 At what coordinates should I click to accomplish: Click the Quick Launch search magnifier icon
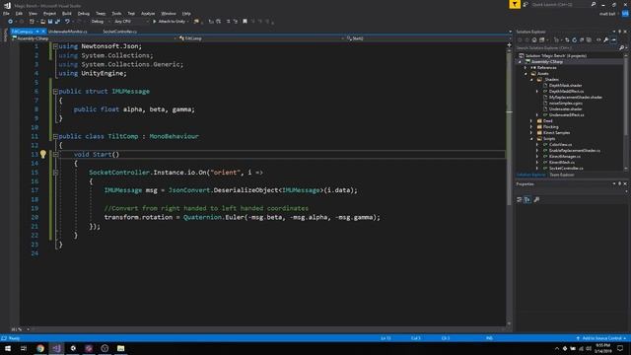(x=594, y=4)
